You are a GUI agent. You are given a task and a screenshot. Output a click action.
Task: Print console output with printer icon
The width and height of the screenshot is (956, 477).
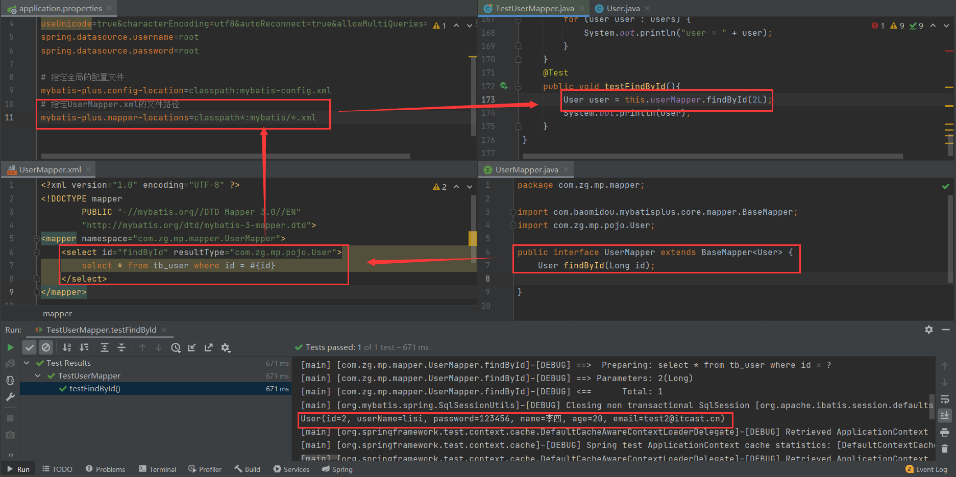point(945,433)
